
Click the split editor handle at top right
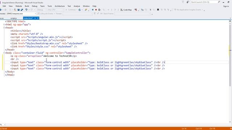tap(230, 21)
